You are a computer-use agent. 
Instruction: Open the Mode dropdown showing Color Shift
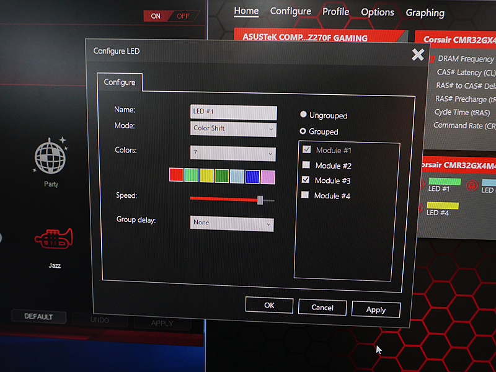[x=233, y=129]
